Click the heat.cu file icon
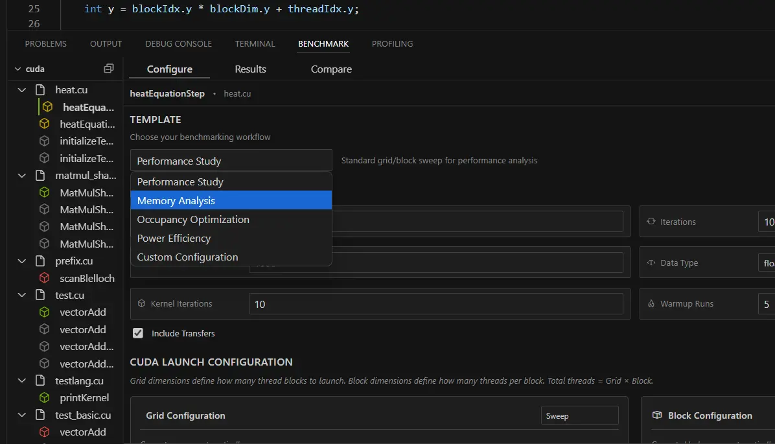775x444 pixels. click(x=41, y=90)
